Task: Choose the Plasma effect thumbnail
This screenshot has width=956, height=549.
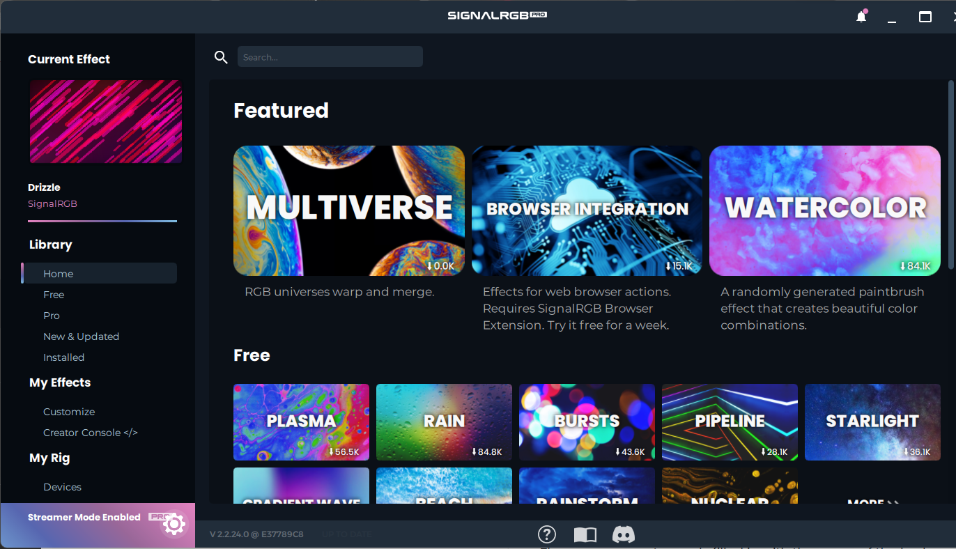Action: [301, 422]
